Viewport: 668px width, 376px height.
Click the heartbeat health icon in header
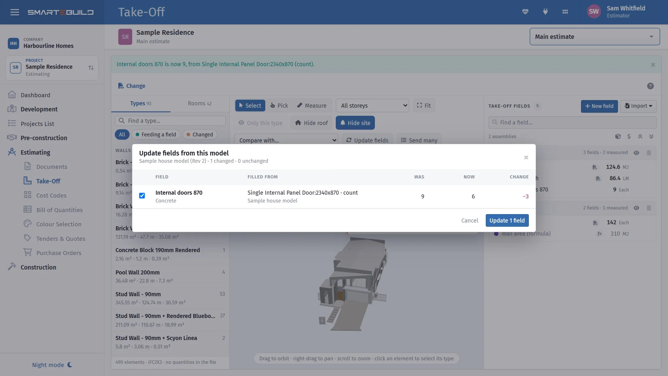tap(525, 12)
